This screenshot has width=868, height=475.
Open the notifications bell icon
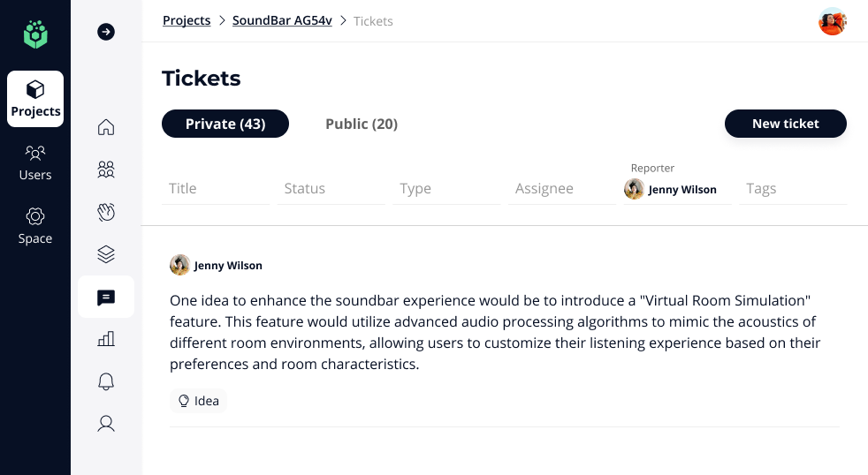click(x=106, y=381)
